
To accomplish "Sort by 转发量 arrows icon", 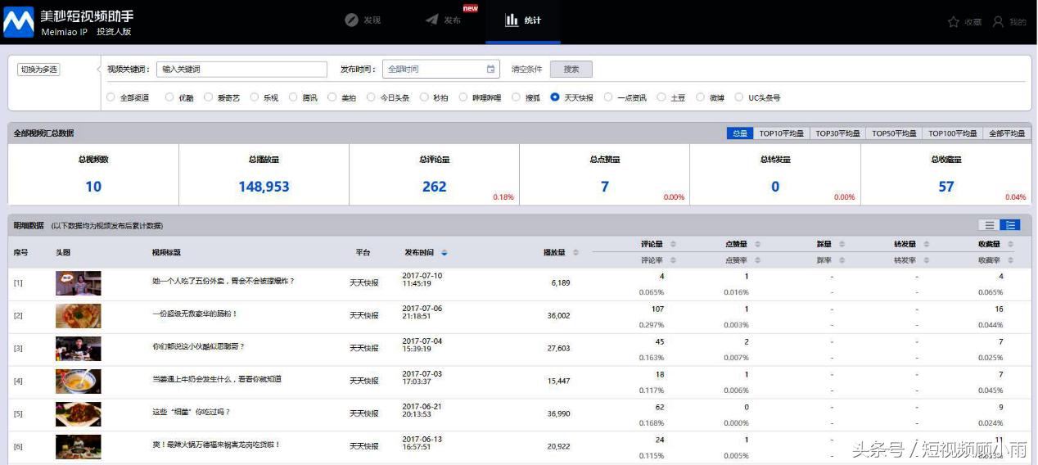I will [x=925, y=244].
